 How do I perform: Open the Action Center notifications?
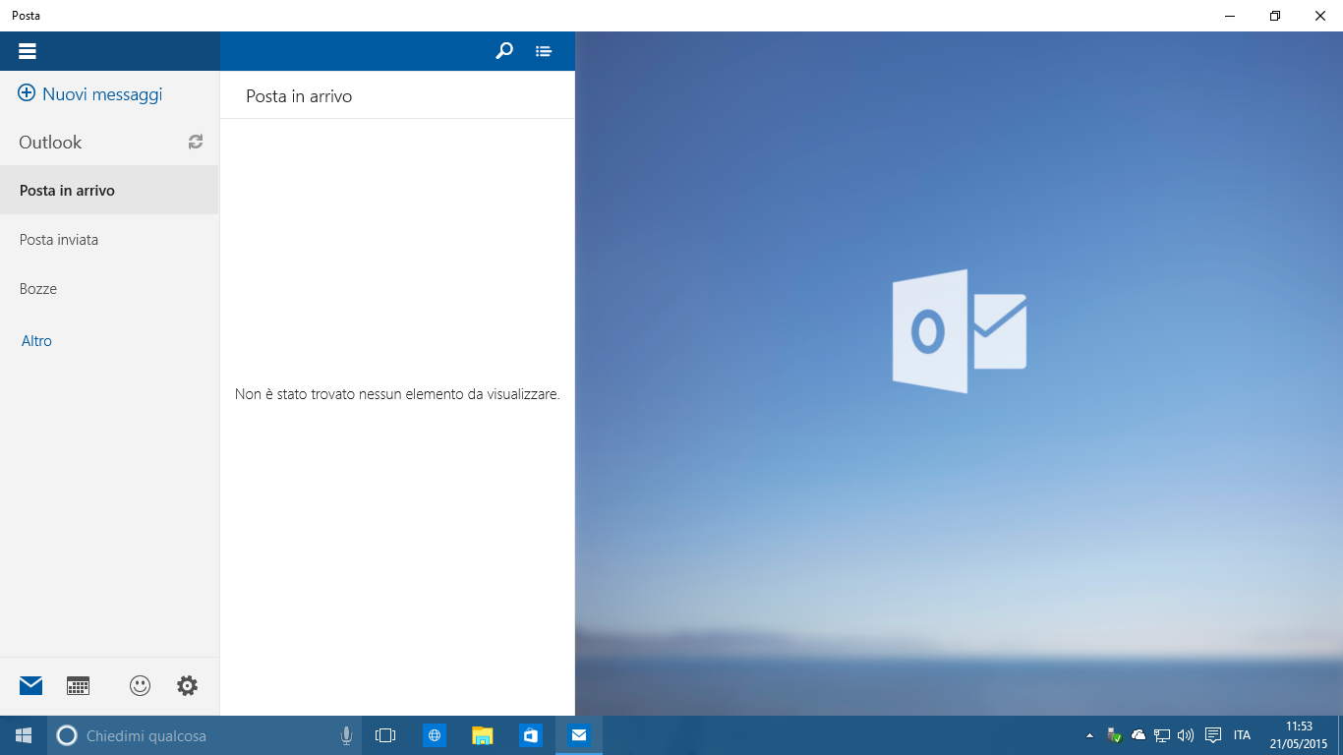point(1213,735)
